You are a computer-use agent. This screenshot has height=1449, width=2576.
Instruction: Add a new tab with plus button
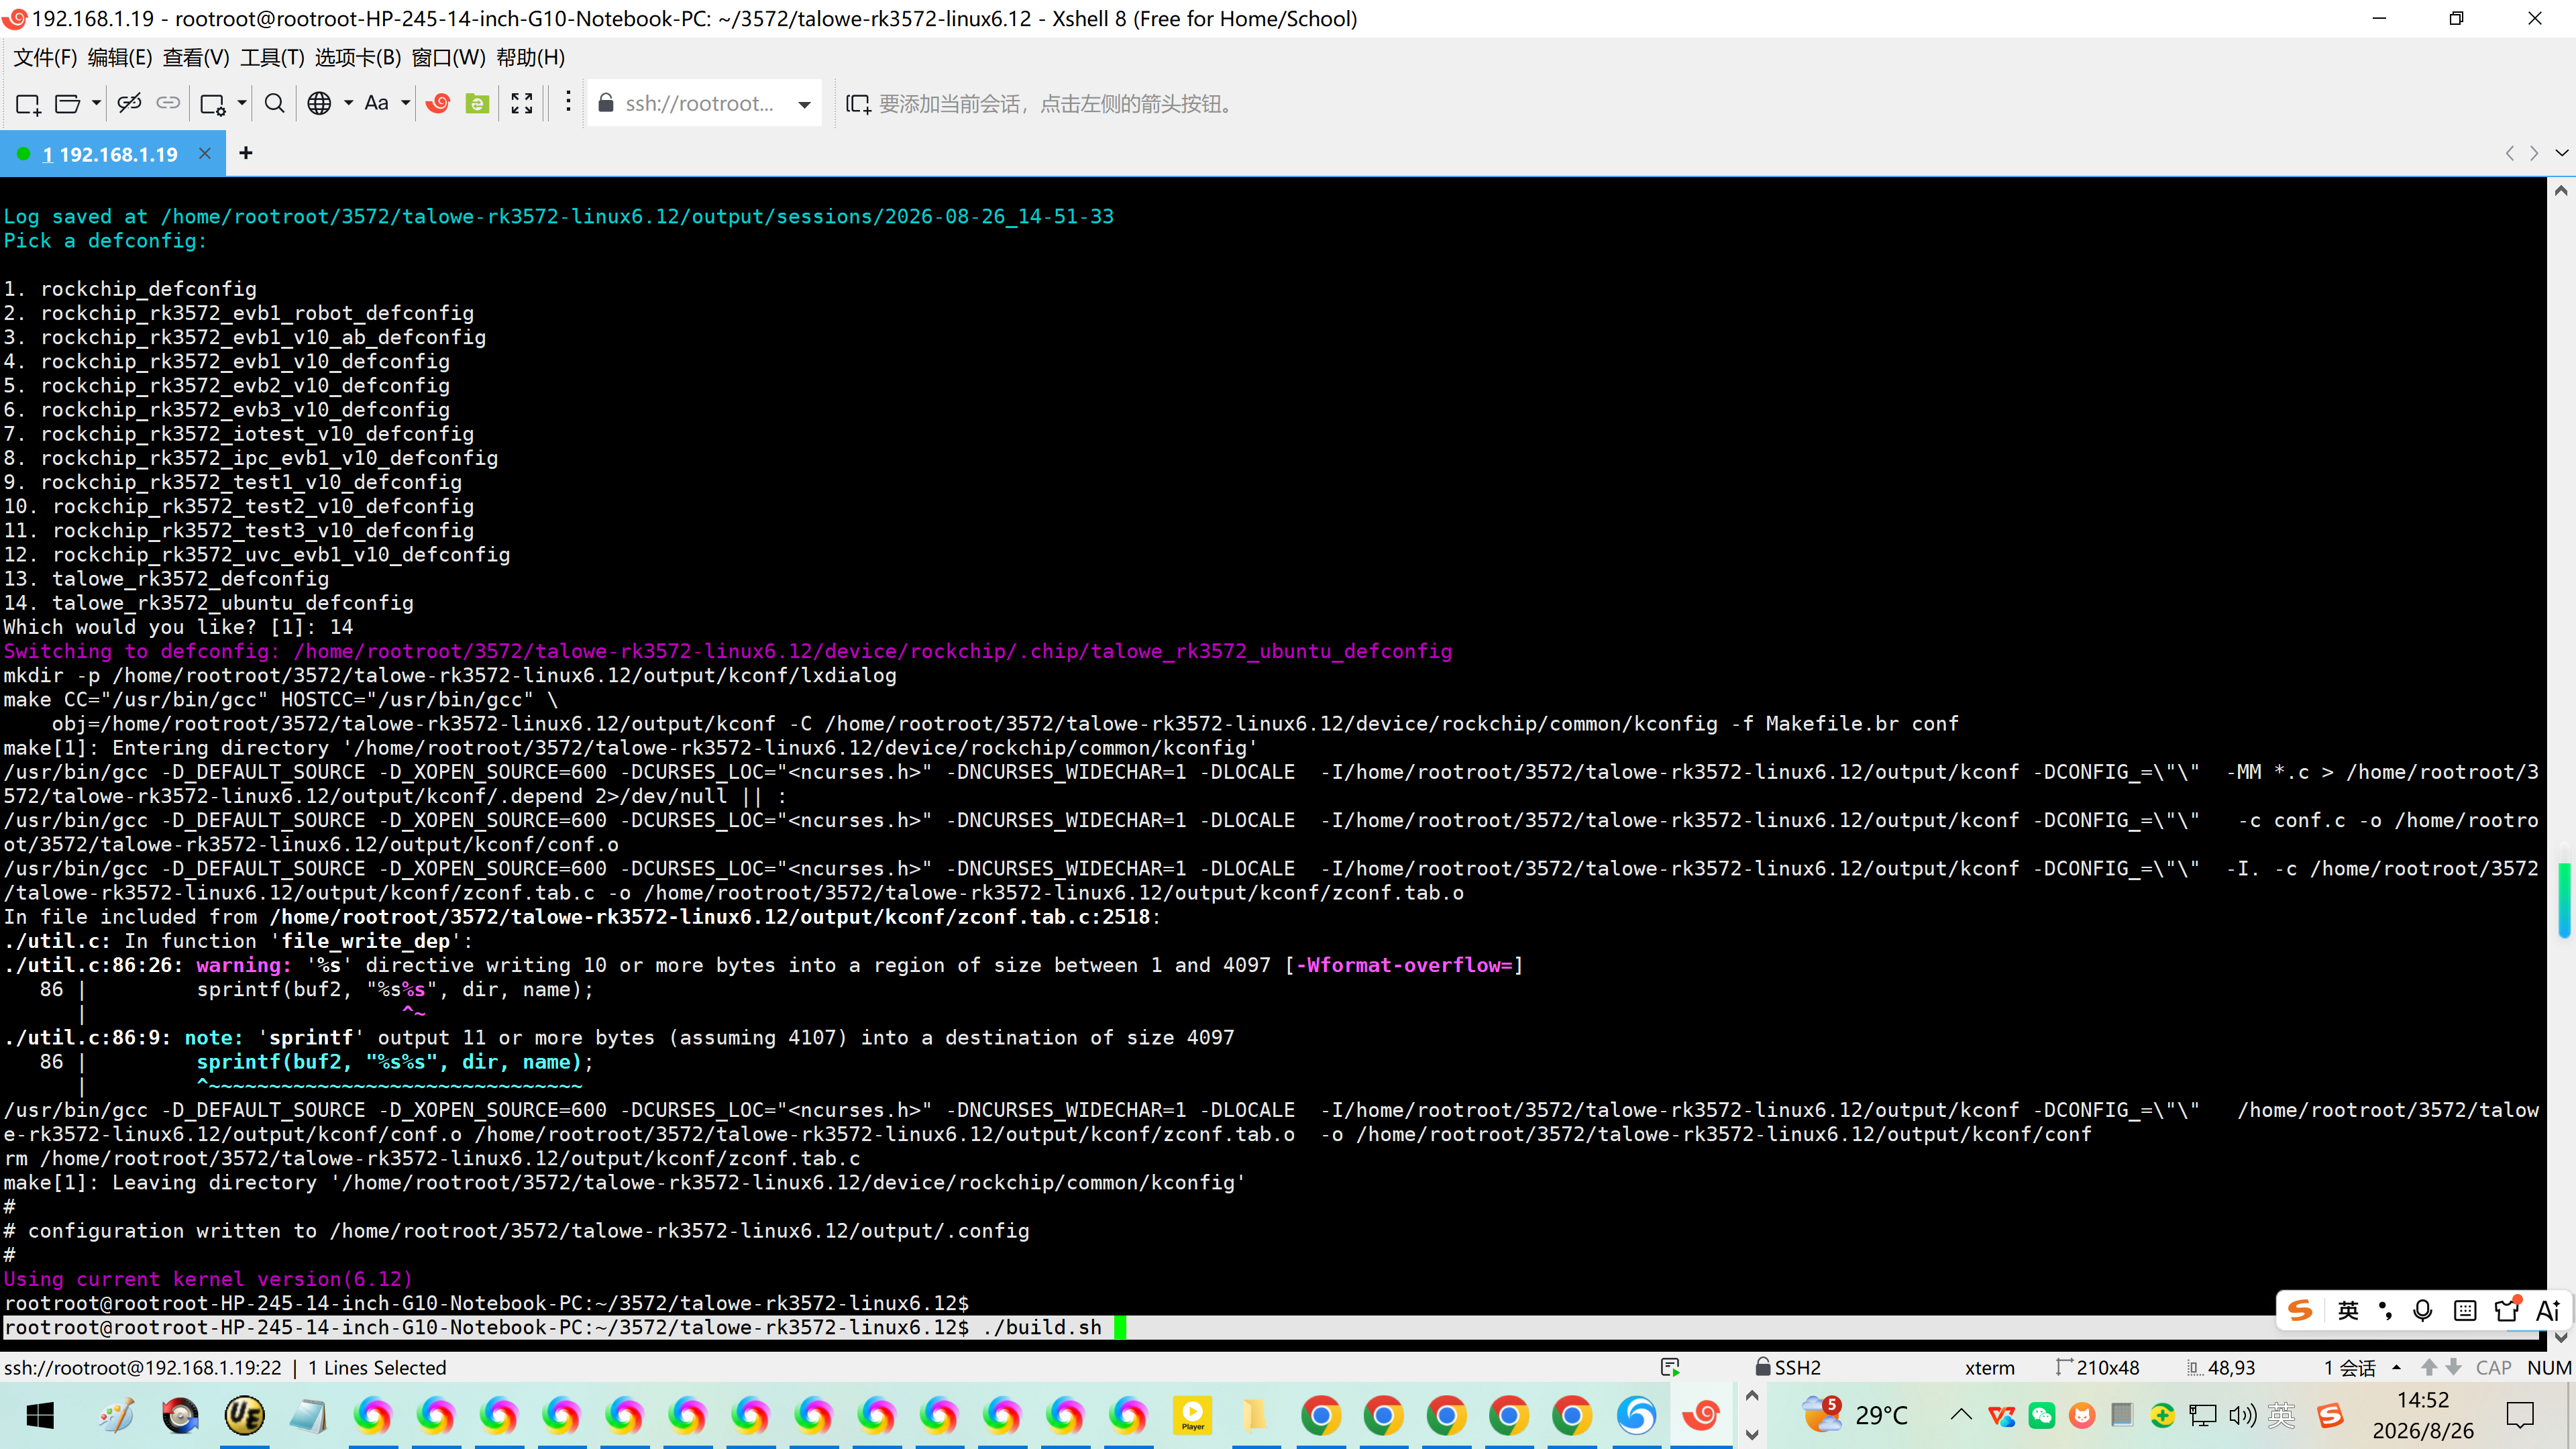246,153
